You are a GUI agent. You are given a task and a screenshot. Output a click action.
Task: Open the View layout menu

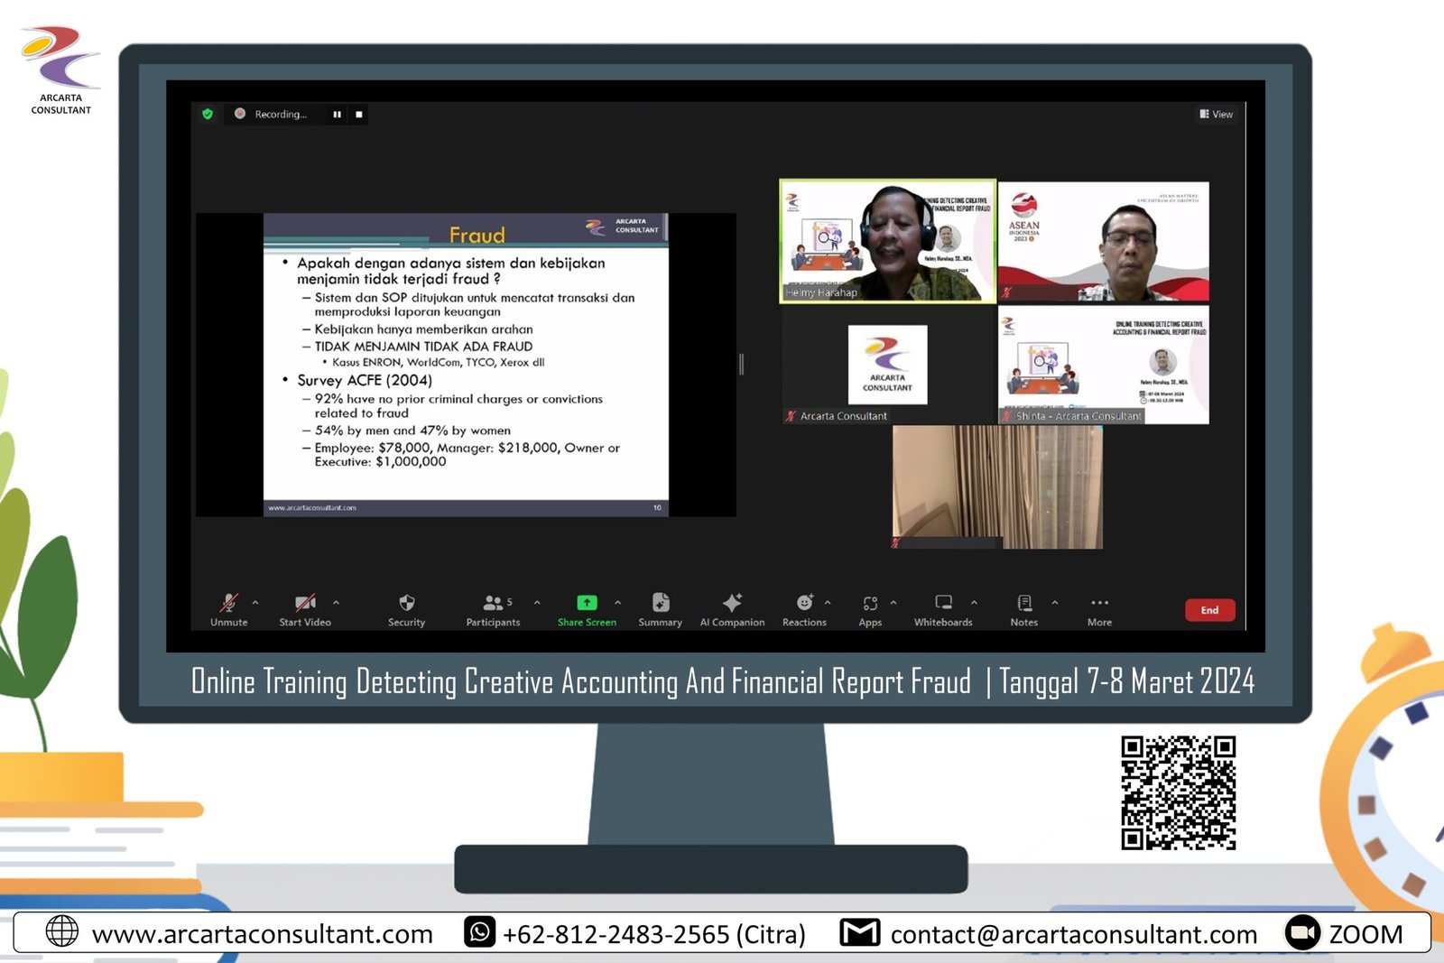coord(1216,115)
